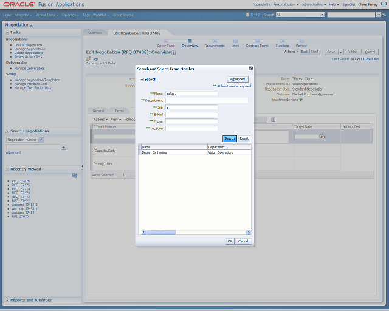Image resolution: width=389 pixels, height=311 pixels.
Task: Open the global Search category dropdown
Action: coord(322,15)
